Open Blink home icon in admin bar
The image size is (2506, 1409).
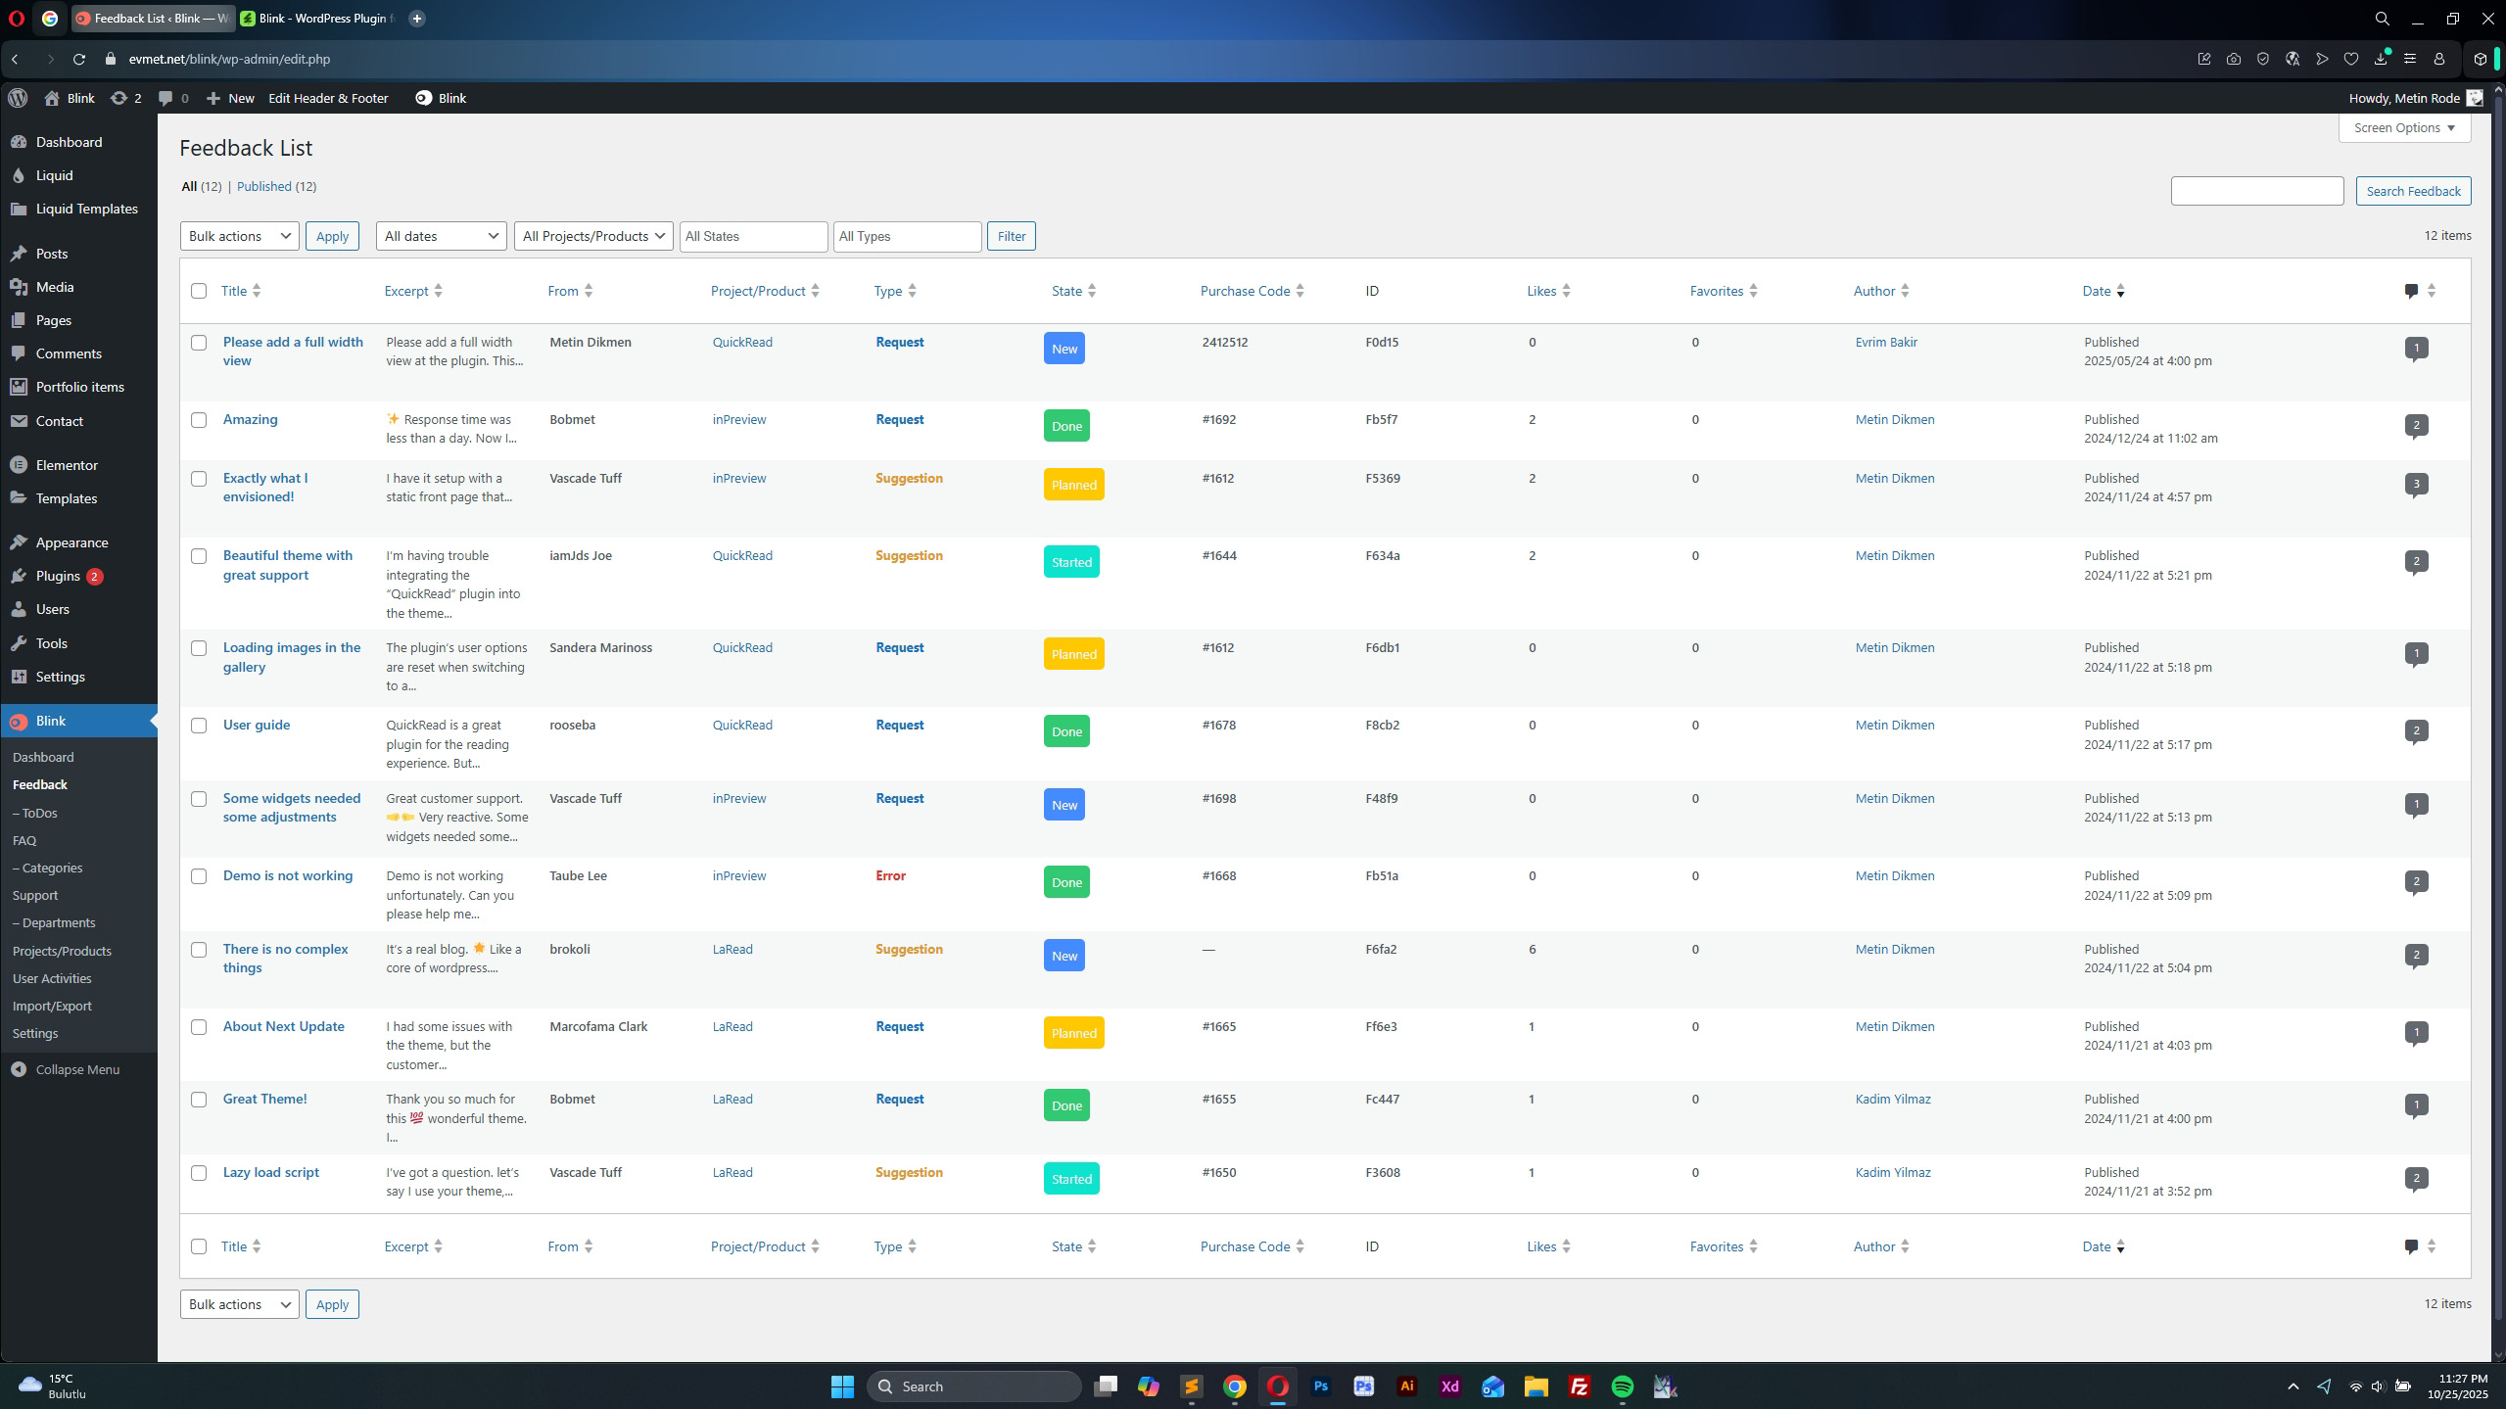click(x=53, y=98)
